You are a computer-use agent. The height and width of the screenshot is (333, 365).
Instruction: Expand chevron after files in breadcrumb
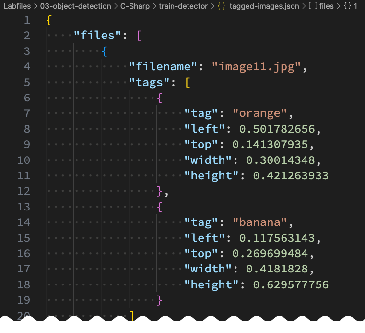click(x=339, y=6)
